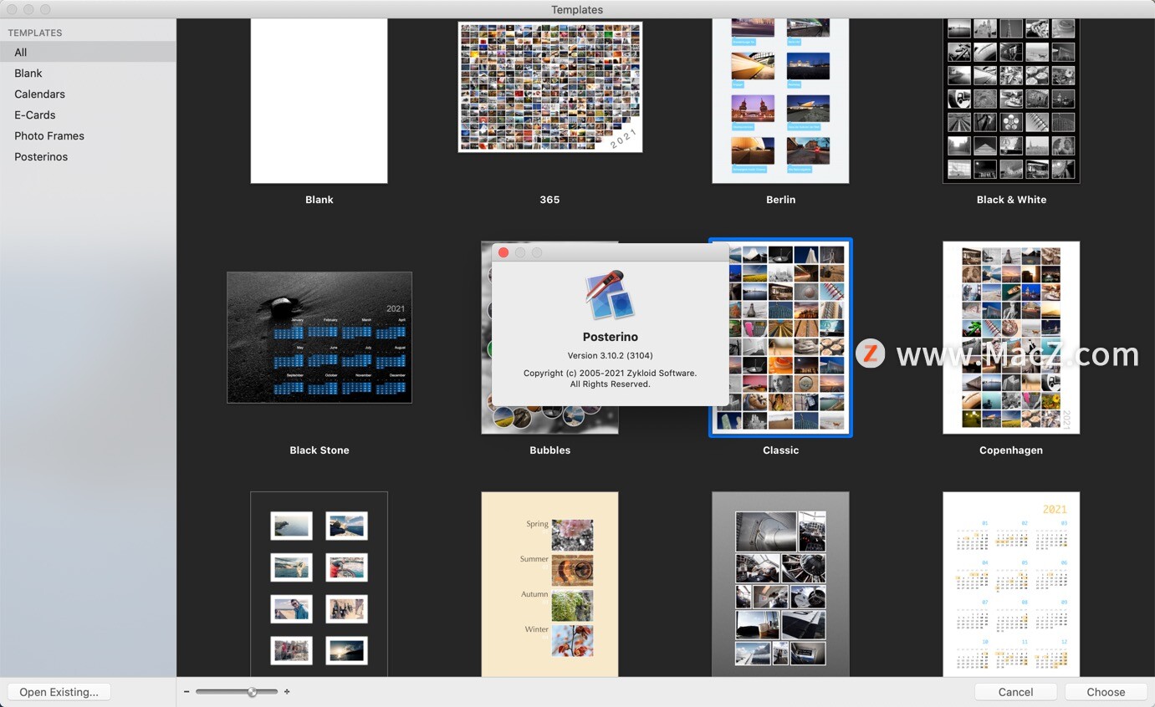Image resolution: width=1155 pixels, height=707 pixels.
Task: Click the 'Black Stone' template label
Action: click(319, 450)
